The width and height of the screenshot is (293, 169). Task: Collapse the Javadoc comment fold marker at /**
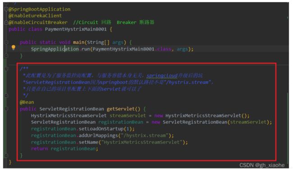coord(6,69)
